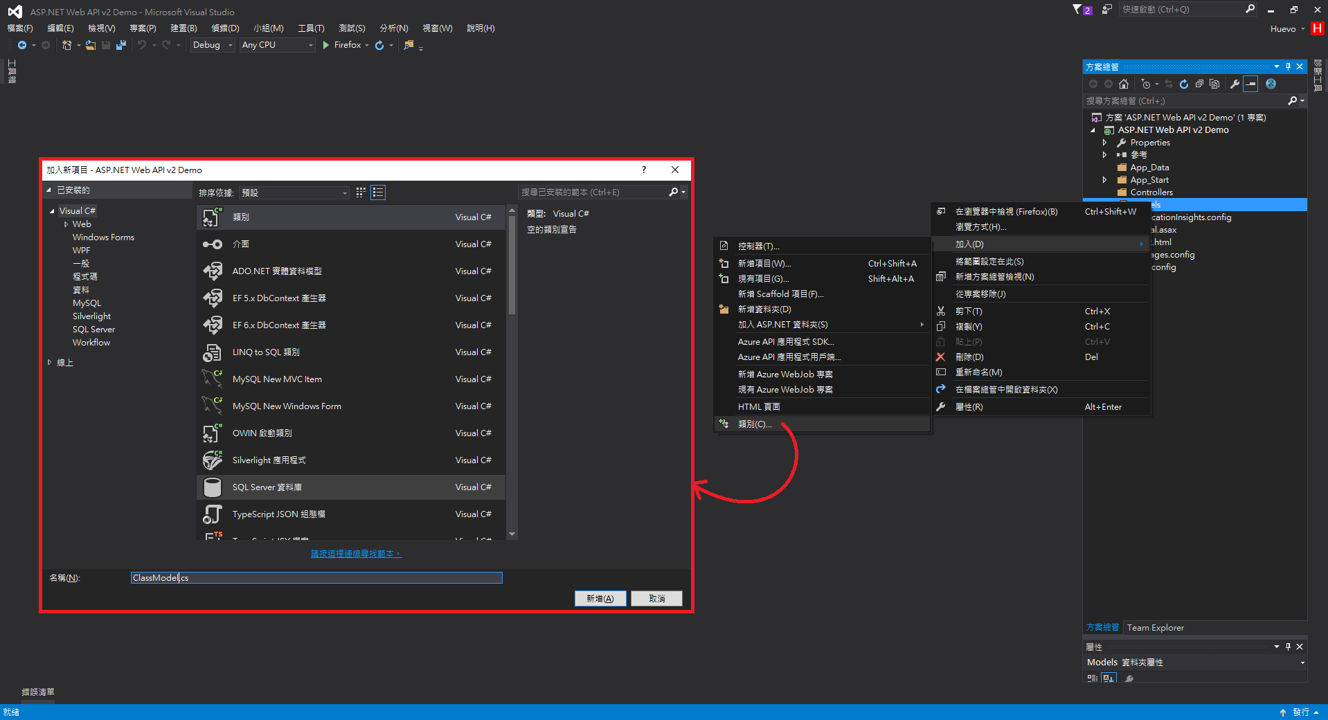Viewport: 1328px width, 720px height.
Task: Click the 新增(A) Add button in dialog
Action: click(600, 598)
